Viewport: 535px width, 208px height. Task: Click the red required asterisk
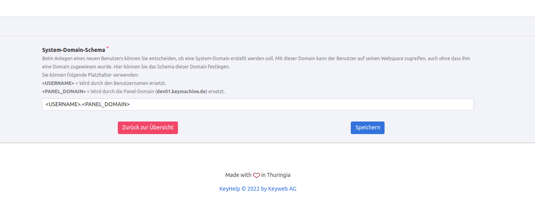(x=108, y=48)
